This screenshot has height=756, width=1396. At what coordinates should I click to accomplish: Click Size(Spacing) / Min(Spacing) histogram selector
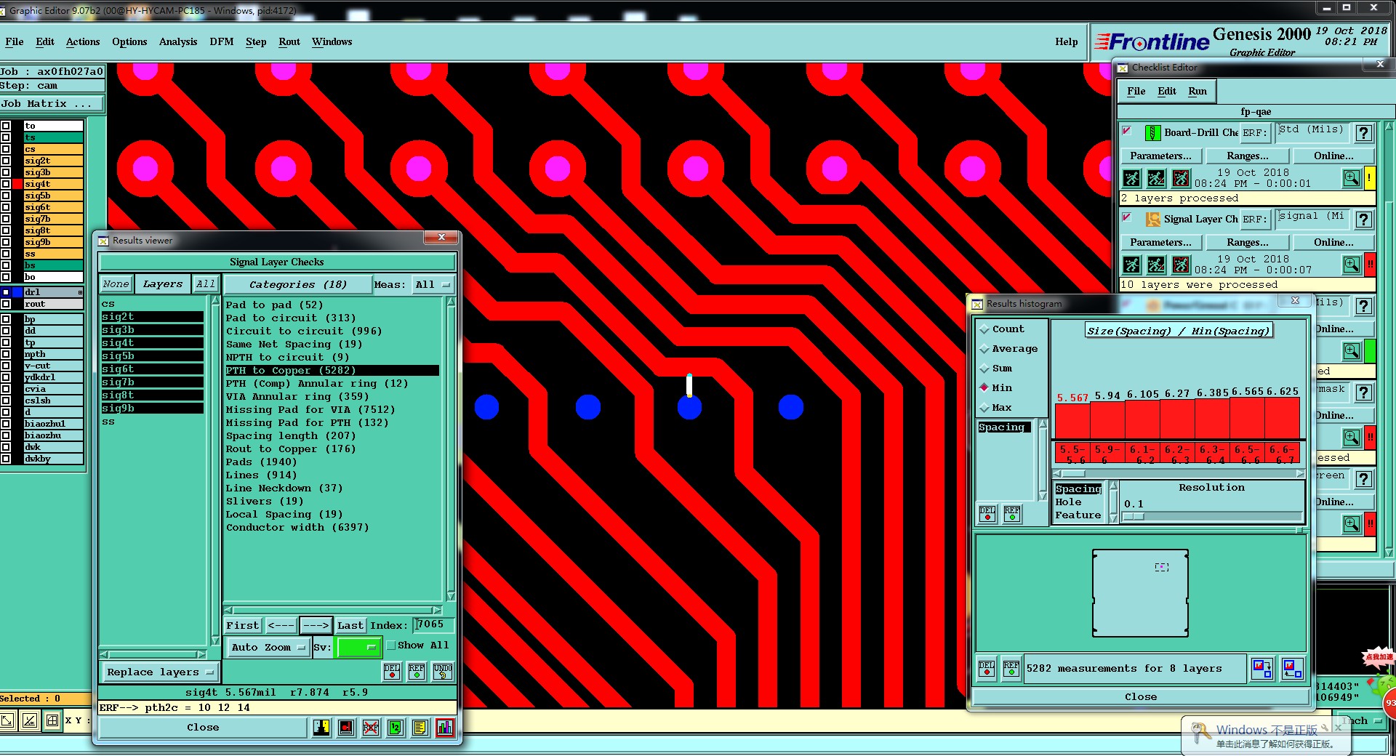pos(1178,331)
